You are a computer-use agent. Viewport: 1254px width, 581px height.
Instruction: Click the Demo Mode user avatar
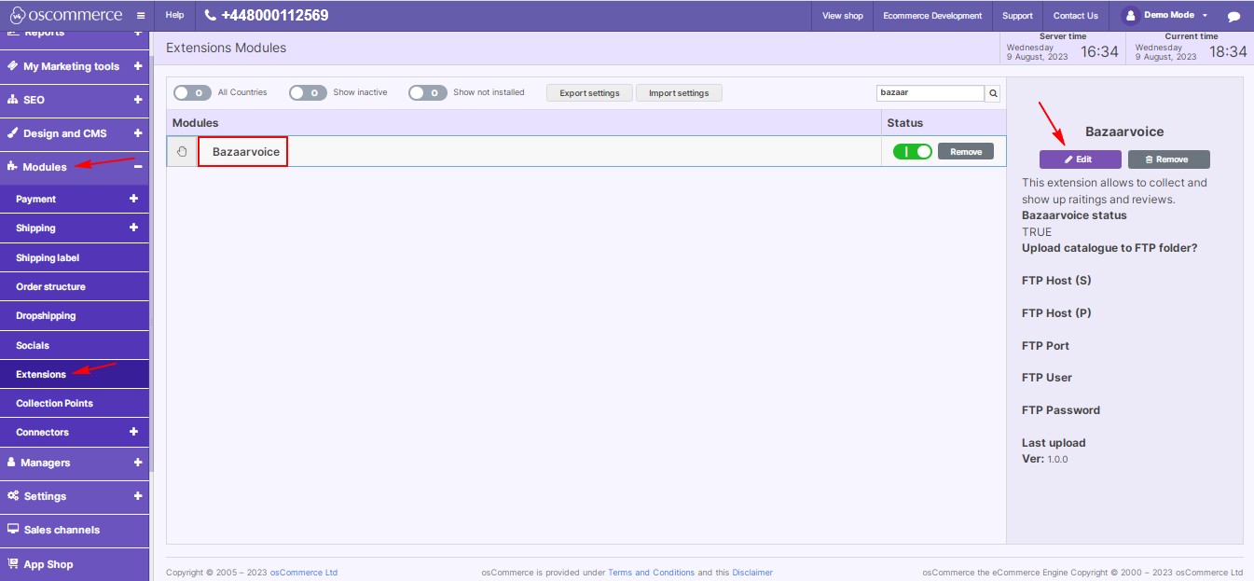(1130, 16)
